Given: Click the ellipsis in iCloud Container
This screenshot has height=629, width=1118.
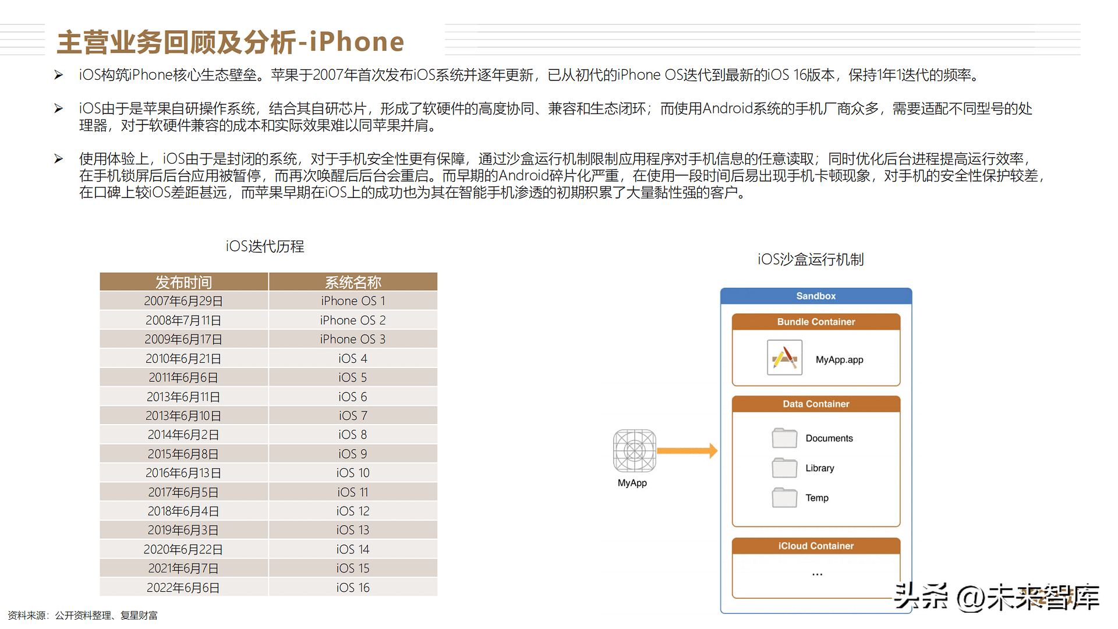Looking at the screenshot, I should click(817, 574).
